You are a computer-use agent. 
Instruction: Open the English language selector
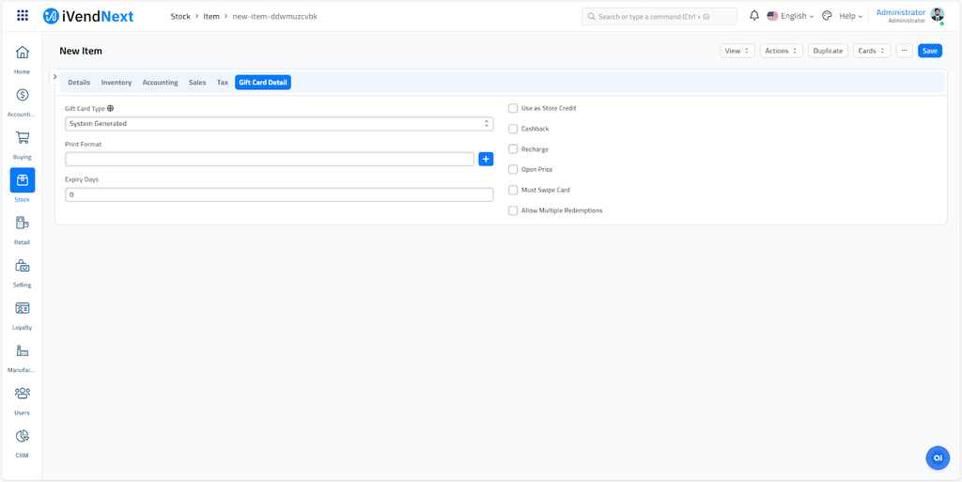790,16
